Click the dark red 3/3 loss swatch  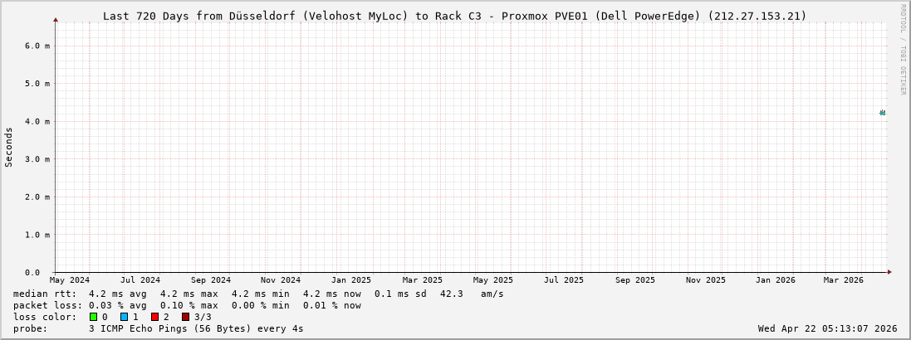[x=185, y=317]
